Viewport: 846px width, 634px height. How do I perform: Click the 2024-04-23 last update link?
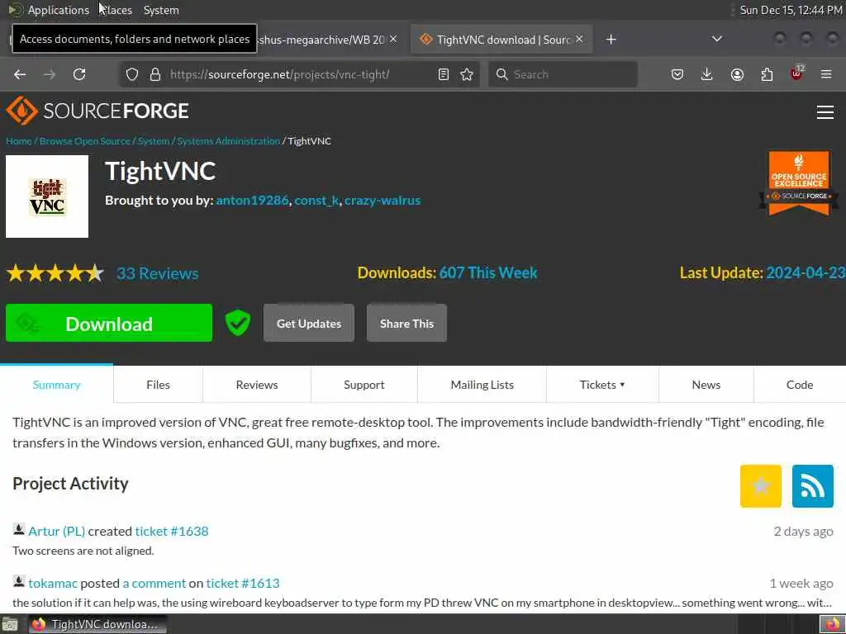point(806,272)
